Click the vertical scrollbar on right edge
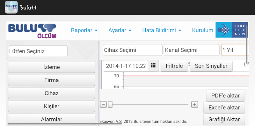This screenshot has height=132, width=255. (x=247, y=44)
